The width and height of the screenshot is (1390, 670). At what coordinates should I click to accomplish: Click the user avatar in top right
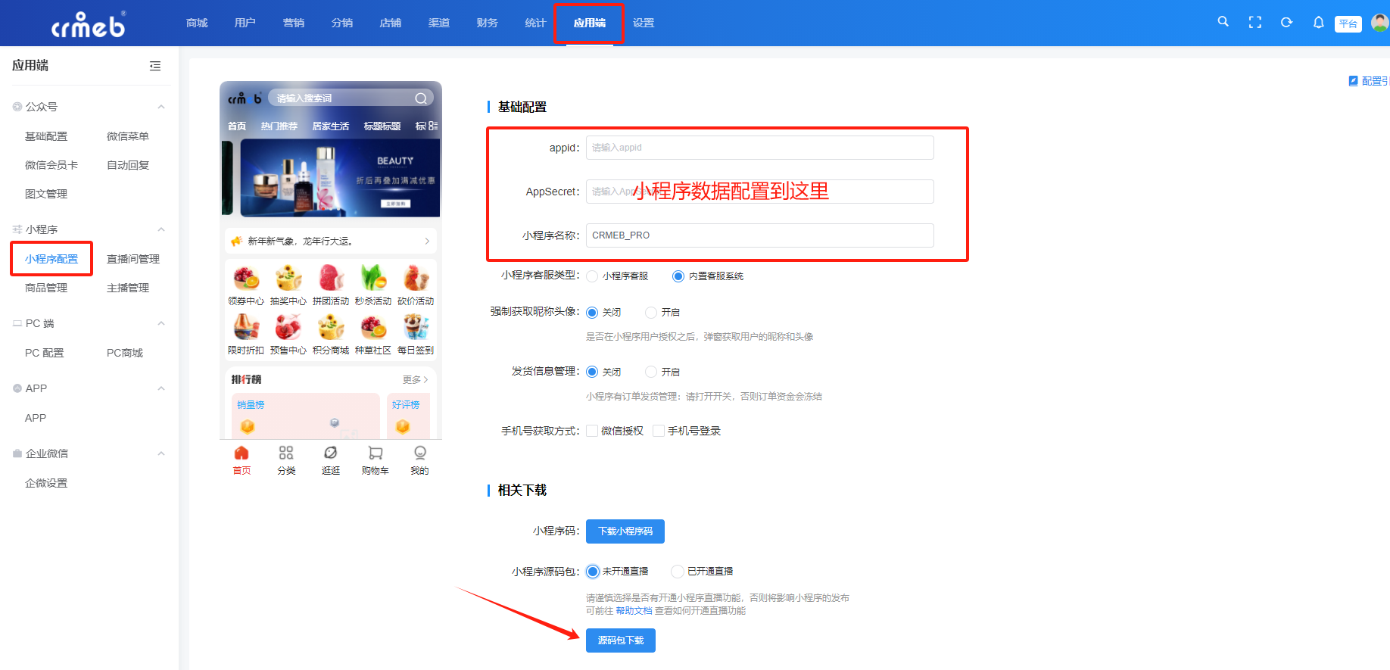[x=1379, y=23]
